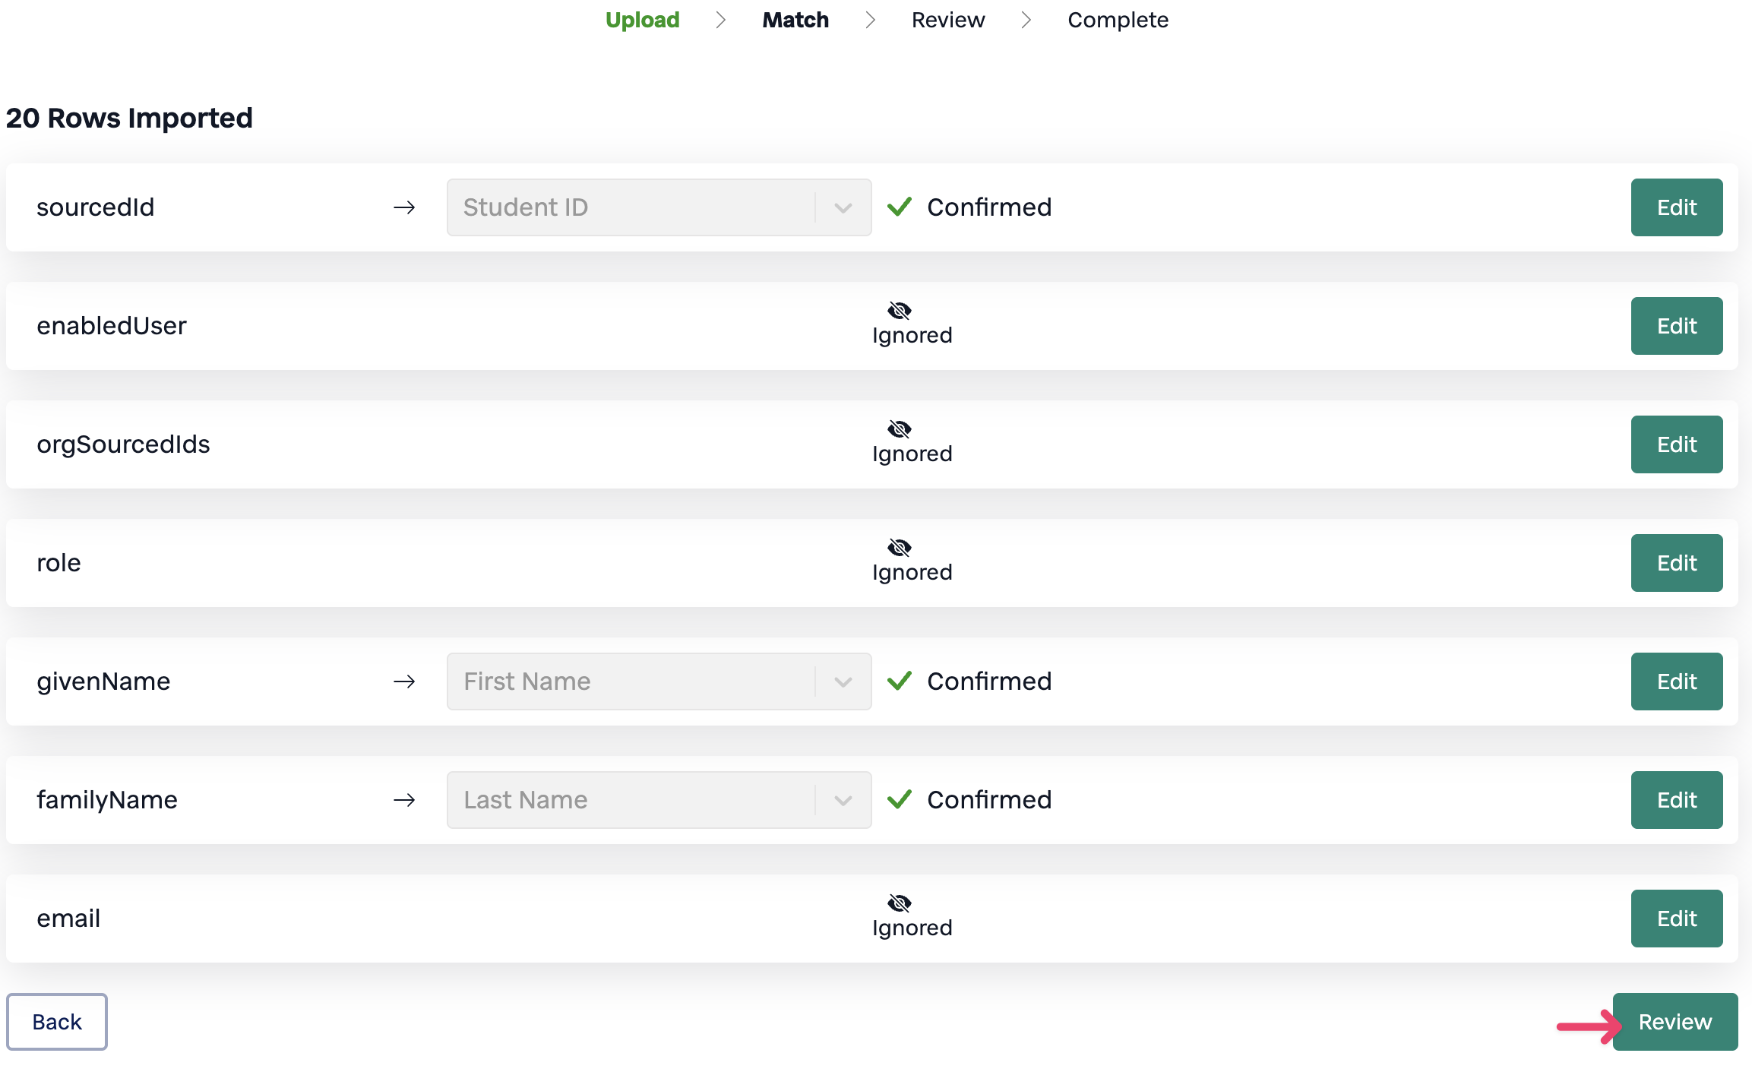The width and height of the screenshot is (1752, 1091).
Task: Click the Ignored eye icon in email row
Action: click(899, 903)
